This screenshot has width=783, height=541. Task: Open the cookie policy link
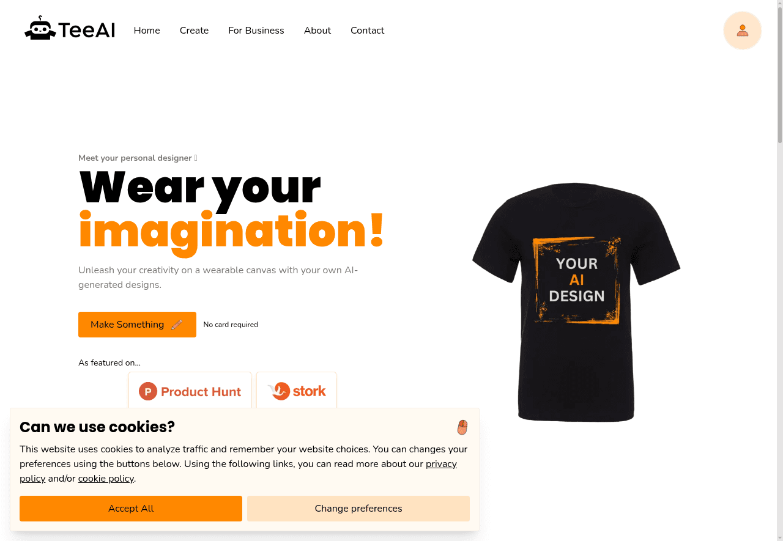click(x=106, y=479)
